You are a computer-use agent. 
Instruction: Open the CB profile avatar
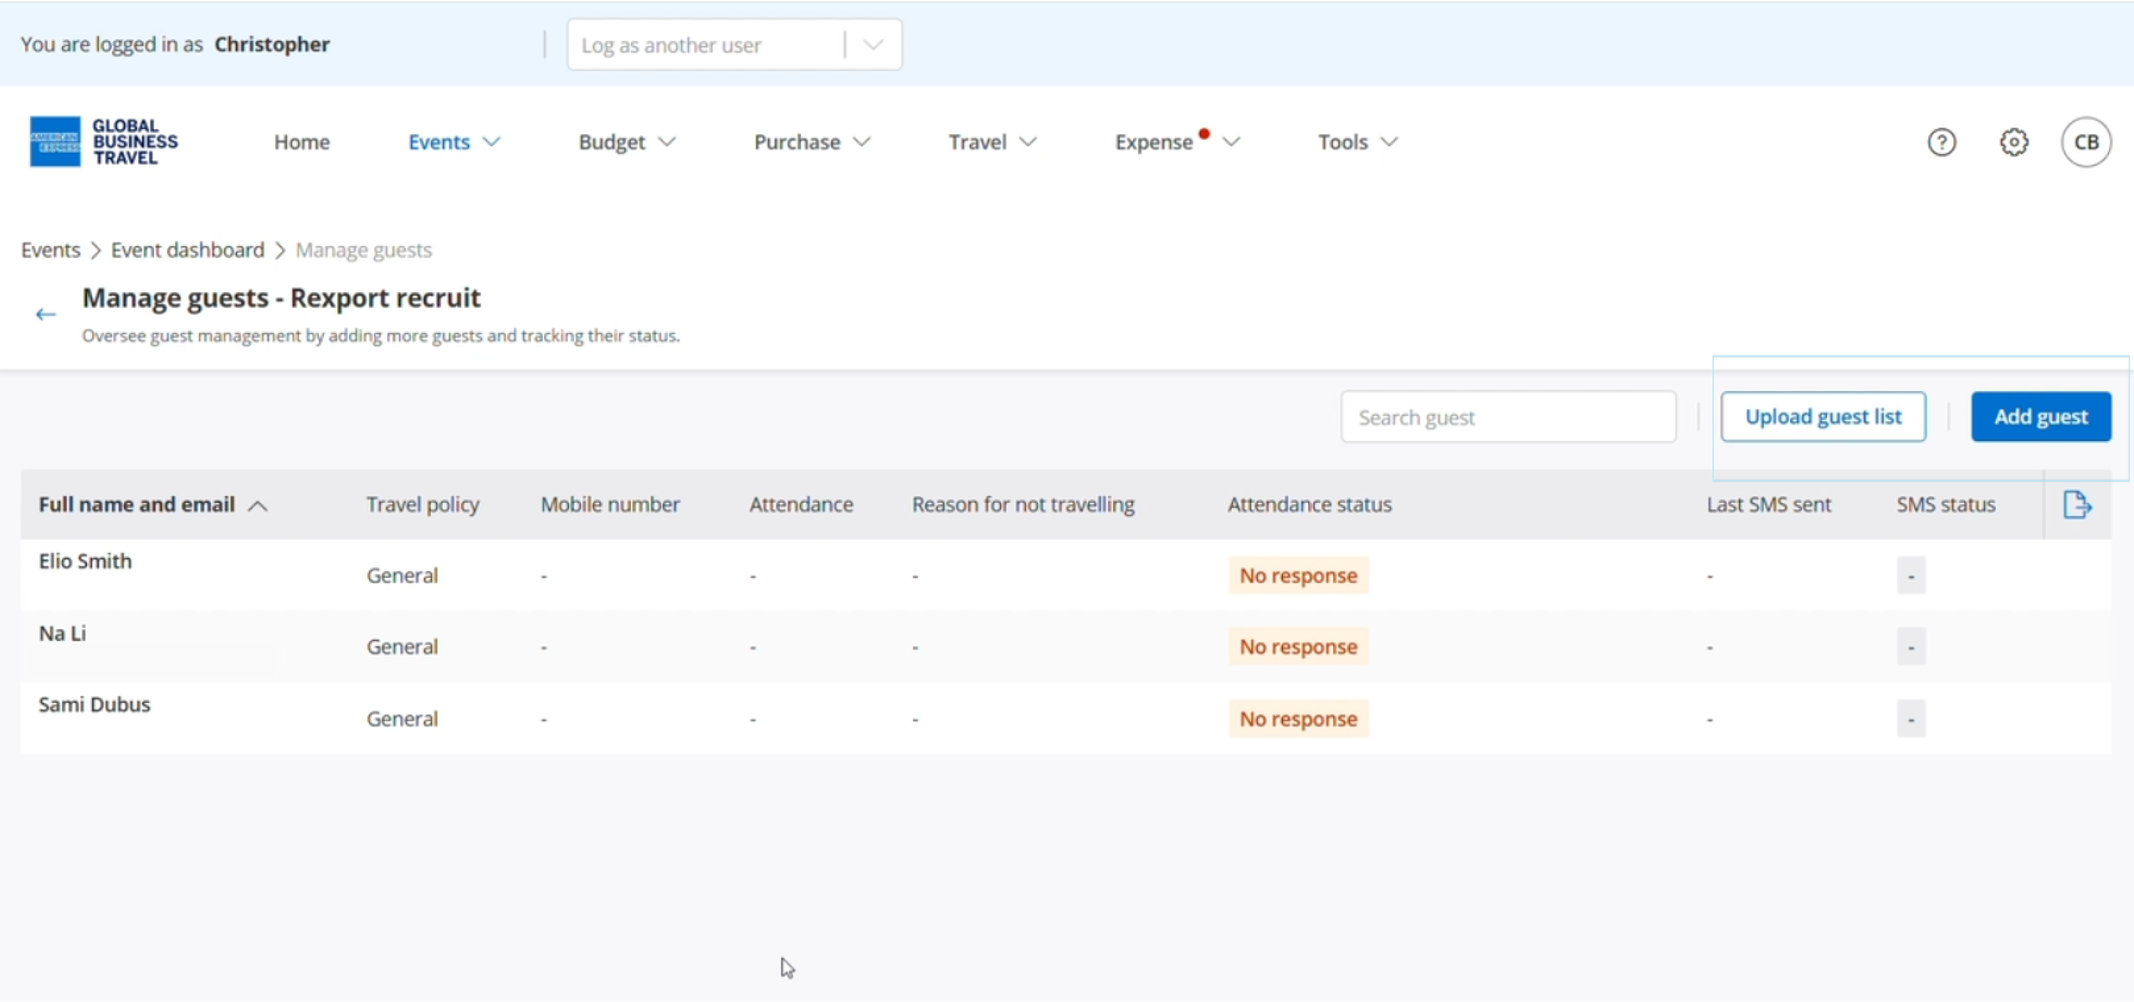pos(2085,143)
